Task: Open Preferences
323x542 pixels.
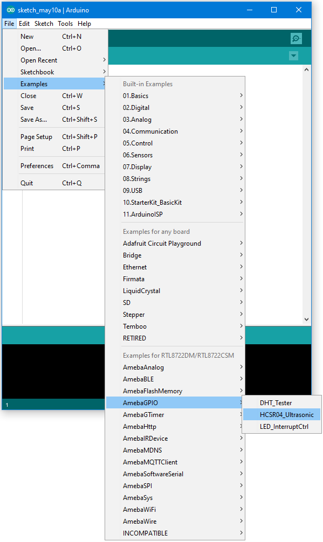Action: click(54, 166)
